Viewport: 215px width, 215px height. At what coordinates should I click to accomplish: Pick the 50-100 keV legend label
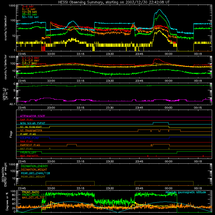click(30, 17)
